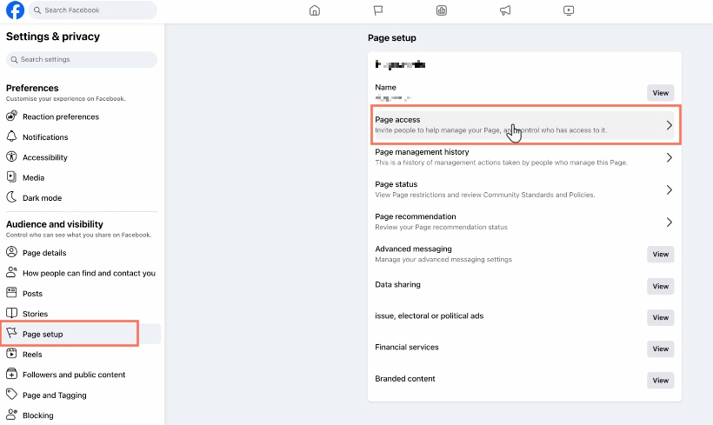Image resolution: width=713 pixels, height=425 pixels.
Task: Expand Page recommendation chevron
Action: (669, 222)
